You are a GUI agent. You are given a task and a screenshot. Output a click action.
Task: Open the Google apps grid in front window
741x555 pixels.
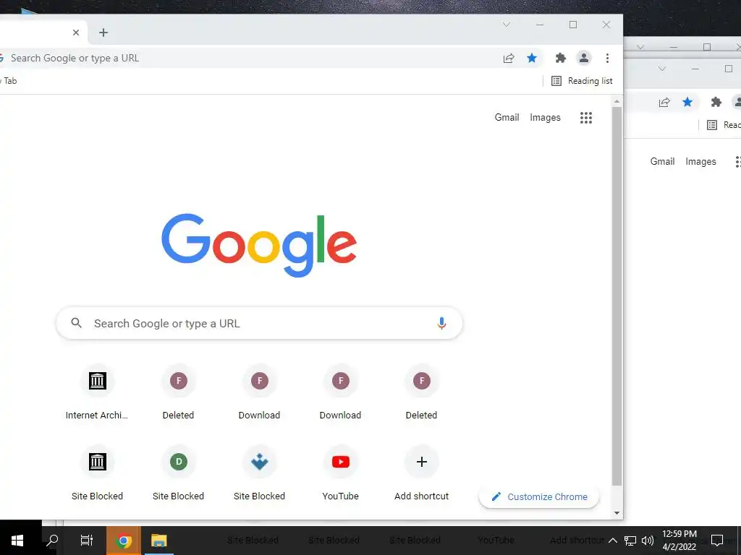click(x=586, y=118)
